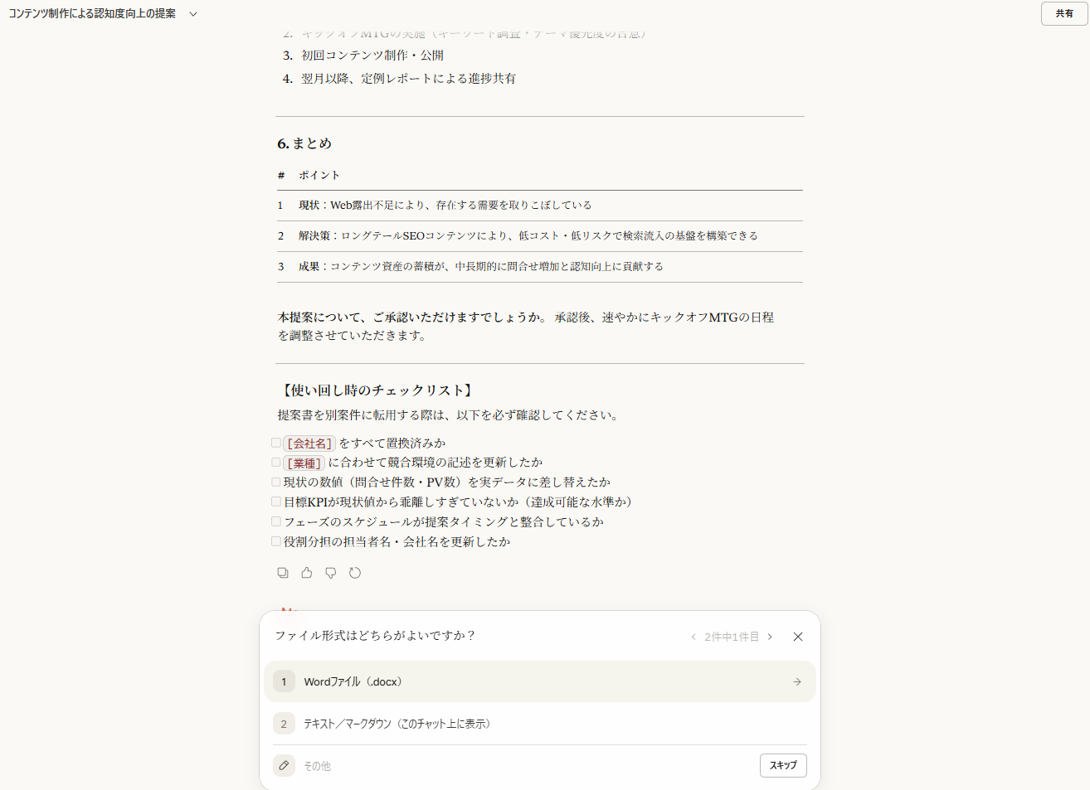
Task: Go back with the left chevron arrow
Action: click(693, 637)
